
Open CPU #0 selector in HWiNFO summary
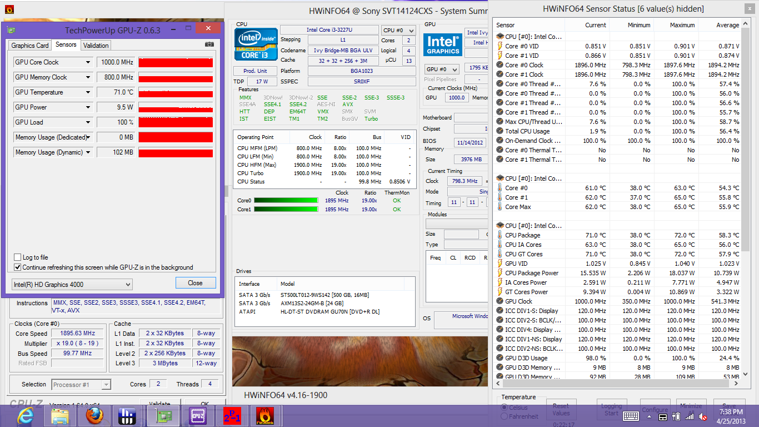pyautogui.click(x=398, y=31)
